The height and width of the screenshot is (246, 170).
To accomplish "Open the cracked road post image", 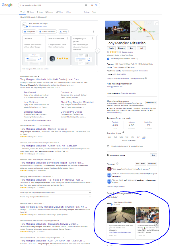I will (x=121, y=215).
